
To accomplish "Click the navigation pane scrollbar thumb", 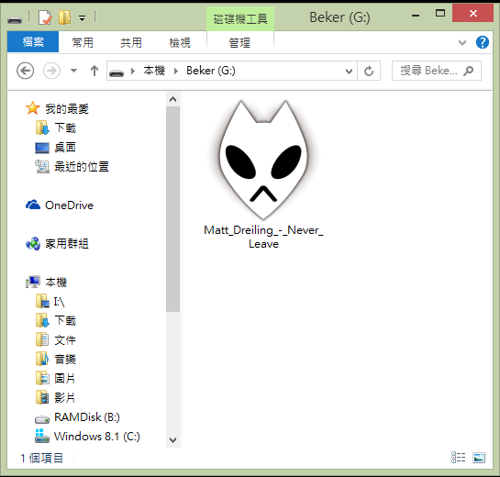I will coord(172,209).
